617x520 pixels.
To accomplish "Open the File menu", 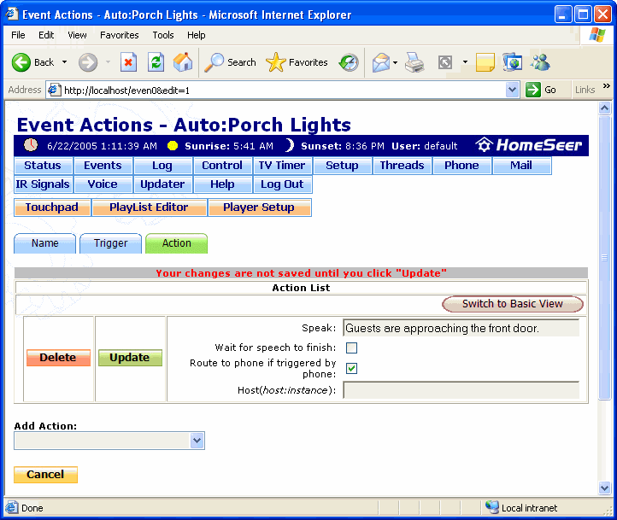I will pos(18,35).
